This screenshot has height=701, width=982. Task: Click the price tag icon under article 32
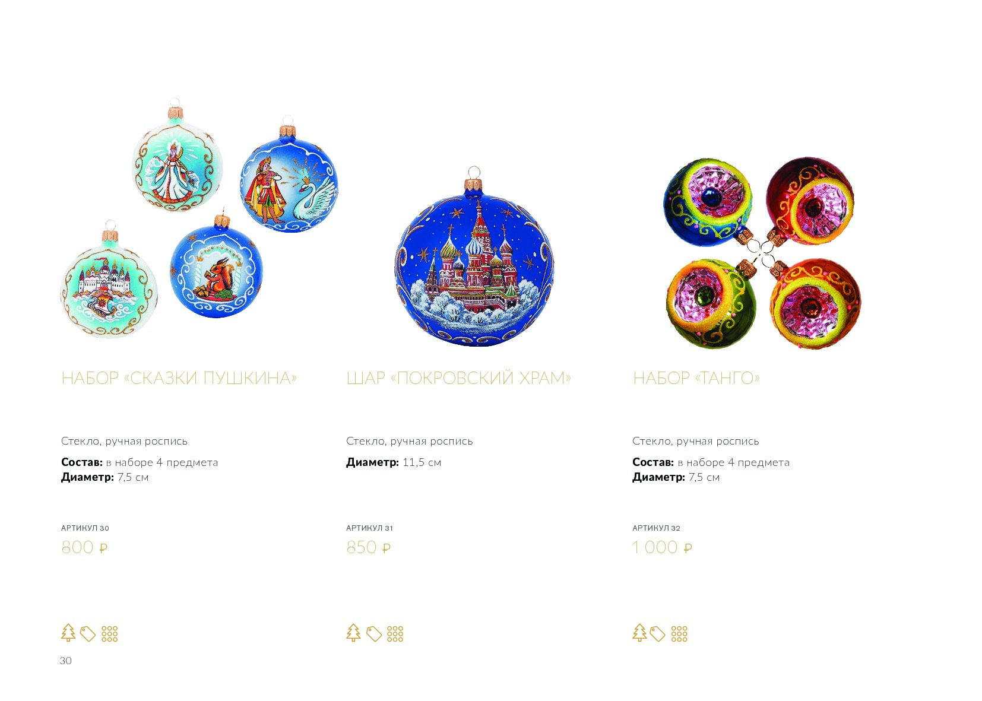pyautogui.click(x=657, y=634)
